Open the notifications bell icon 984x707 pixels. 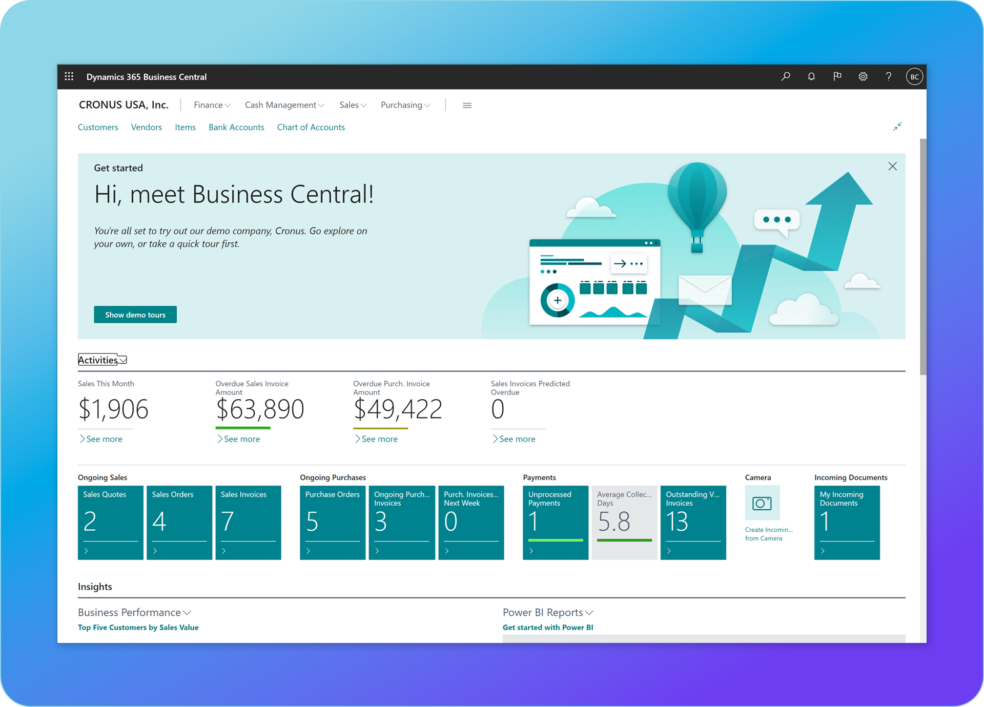pyautogui.click(x=811, y=77)
